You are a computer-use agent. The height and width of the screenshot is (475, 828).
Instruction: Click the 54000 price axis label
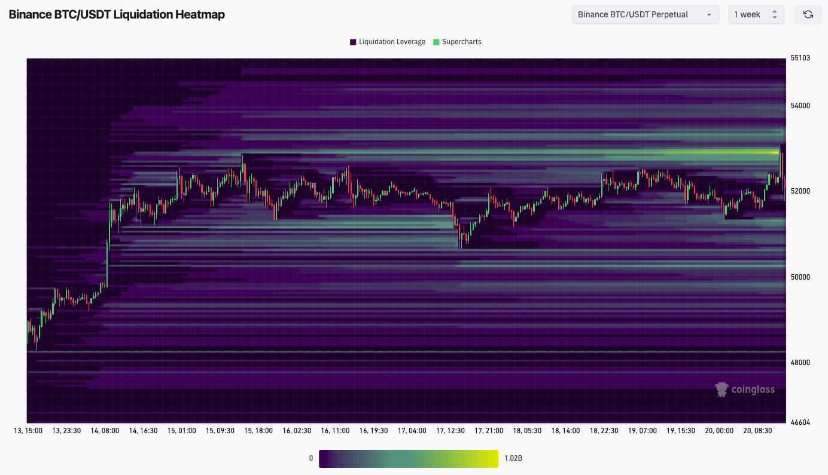point(800,106)
